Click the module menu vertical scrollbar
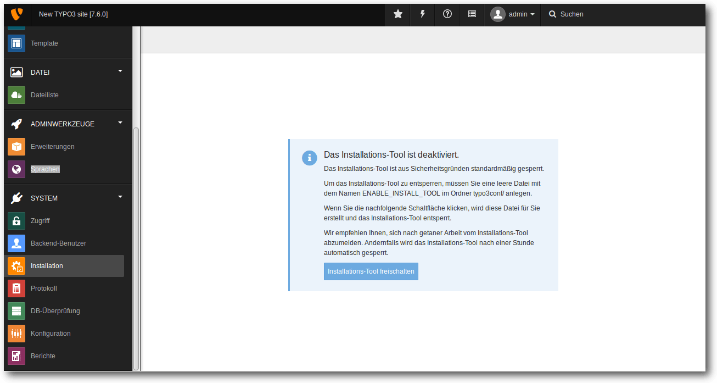Viewport: 717px width, 383px height. pos(136,247)
